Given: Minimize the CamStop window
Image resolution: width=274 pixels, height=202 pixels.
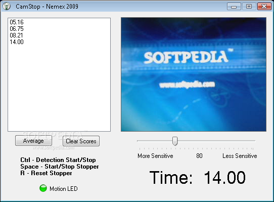Looking at the screenshot, I should click(234, 7).
